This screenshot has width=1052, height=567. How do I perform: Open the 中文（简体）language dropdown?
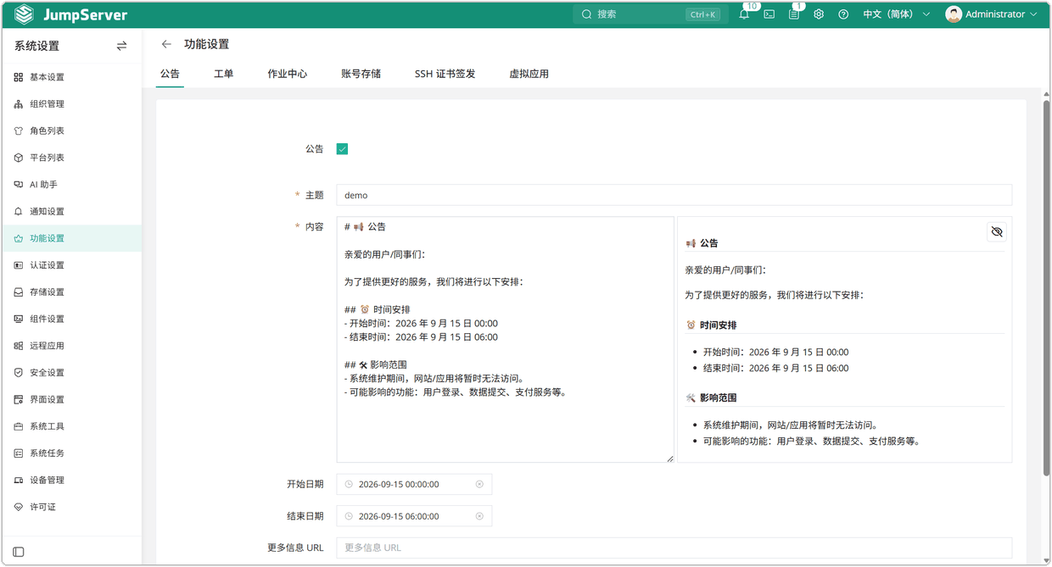(897, 14)
